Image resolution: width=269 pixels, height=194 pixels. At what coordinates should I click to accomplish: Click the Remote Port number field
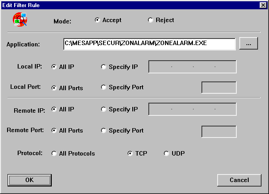(x=219, y=132)
